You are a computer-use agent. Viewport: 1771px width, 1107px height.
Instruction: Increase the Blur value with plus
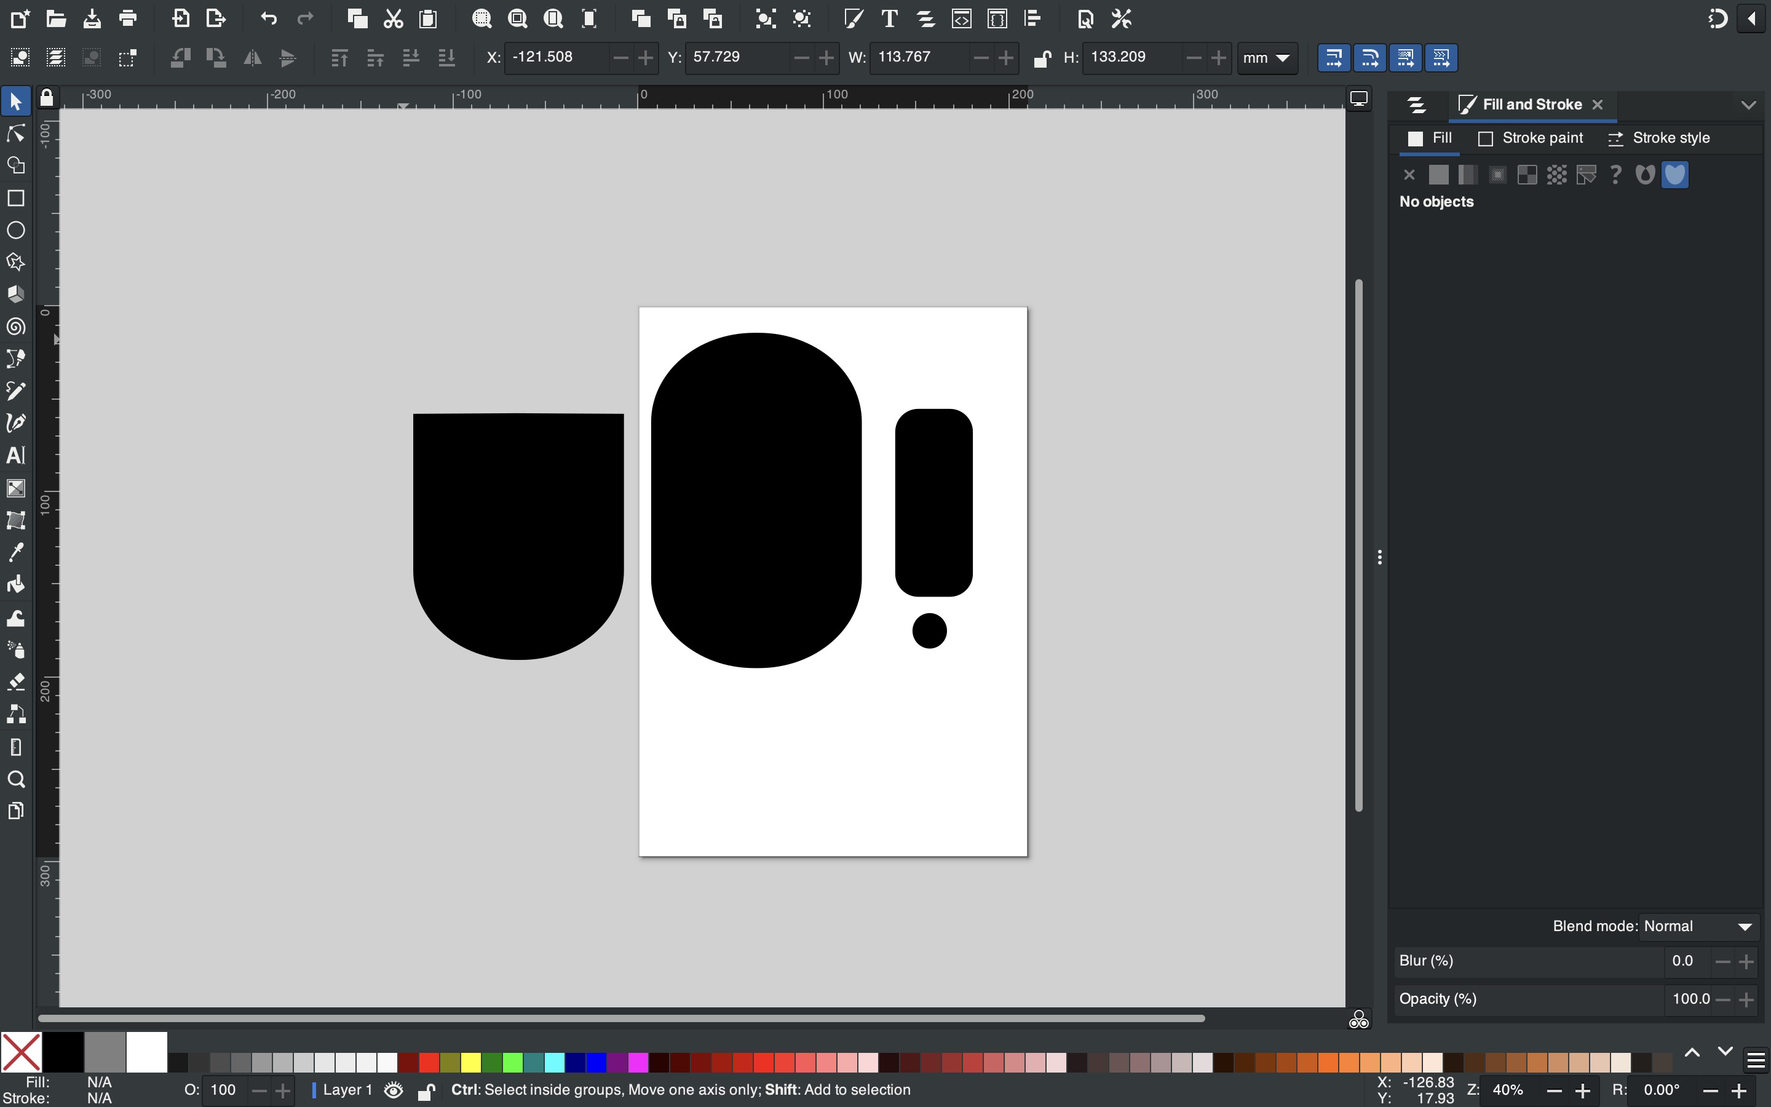1747,961
